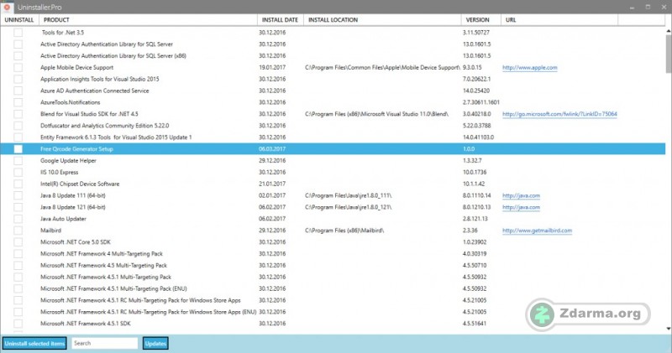The width and height of the screenshot is (672, 353).
Task: Click install date 19.01.2017 of Apple Mobile Device Support
Action: [x=272, y=68]
